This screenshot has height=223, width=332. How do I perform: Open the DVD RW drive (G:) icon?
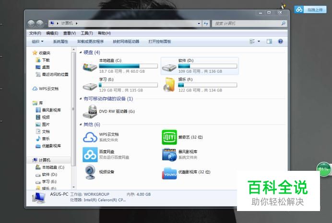(x=90, y=111)
